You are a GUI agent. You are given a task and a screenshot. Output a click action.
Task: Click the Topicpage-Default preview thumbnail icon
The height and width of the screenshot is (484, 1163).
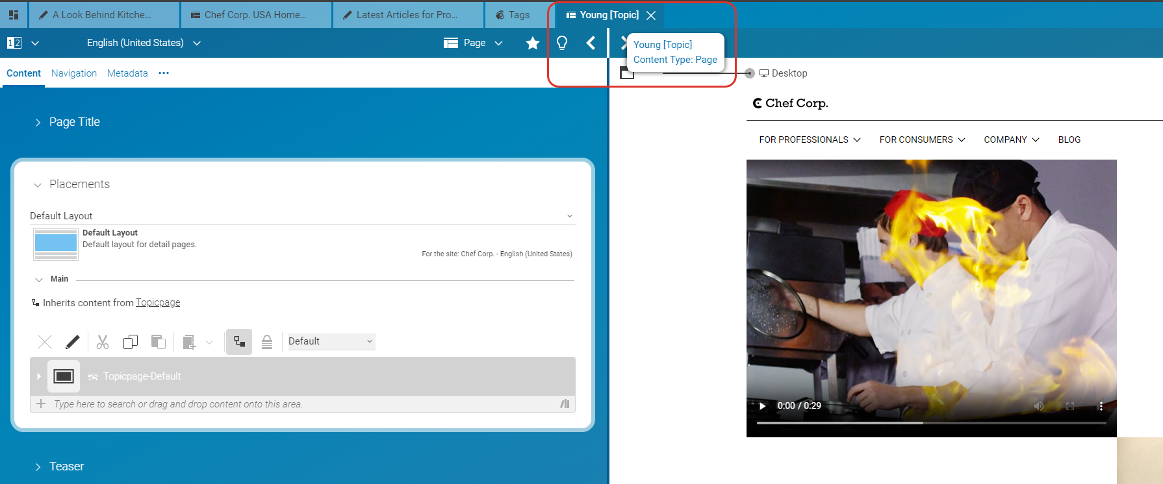64,376
